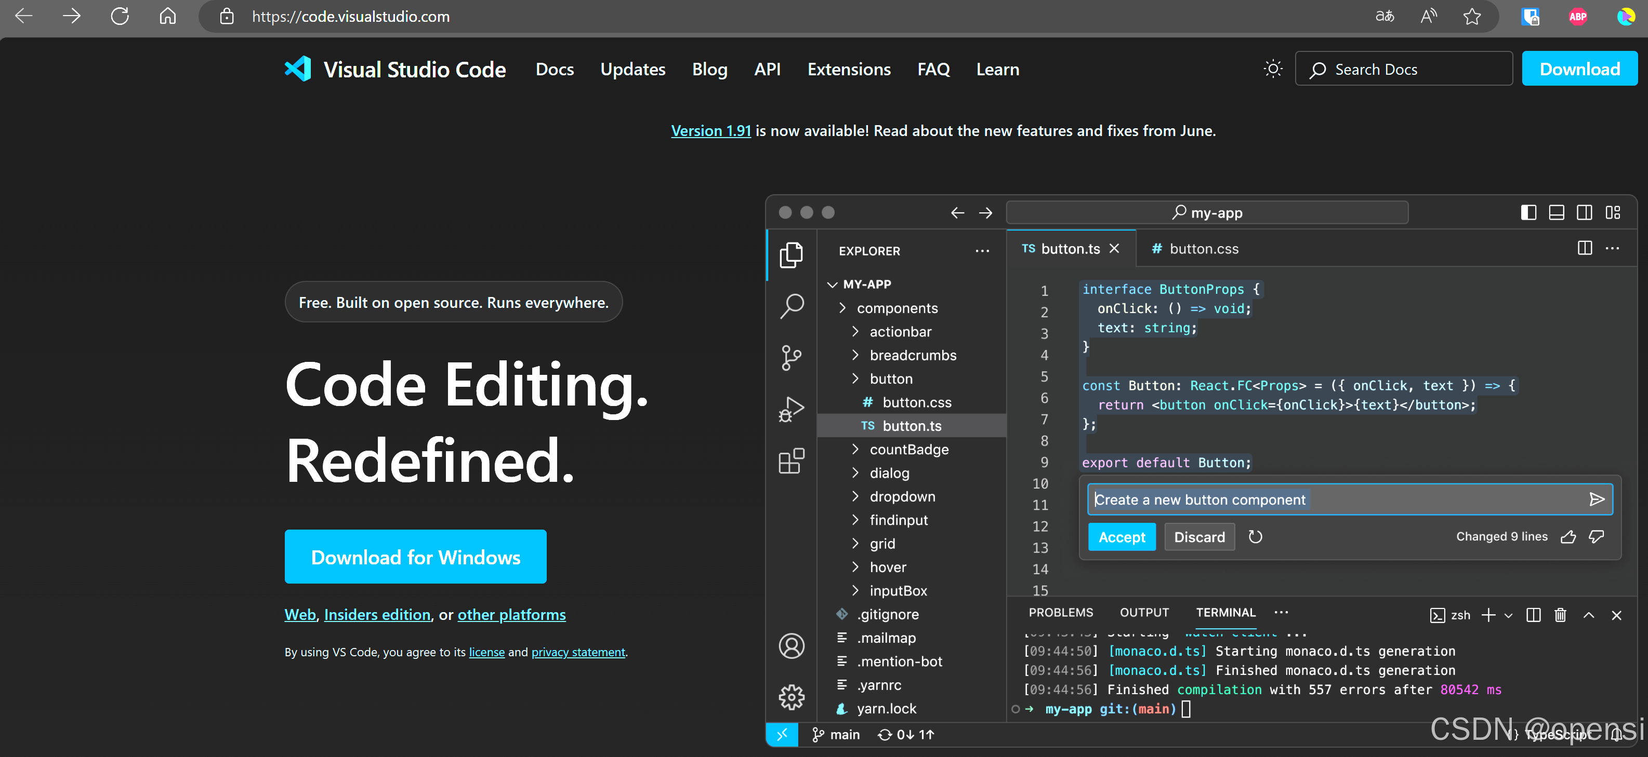Screen dimensions: 1648x757
Task: Toggle bottom panel layout icon
Action: pos(1556,212)
